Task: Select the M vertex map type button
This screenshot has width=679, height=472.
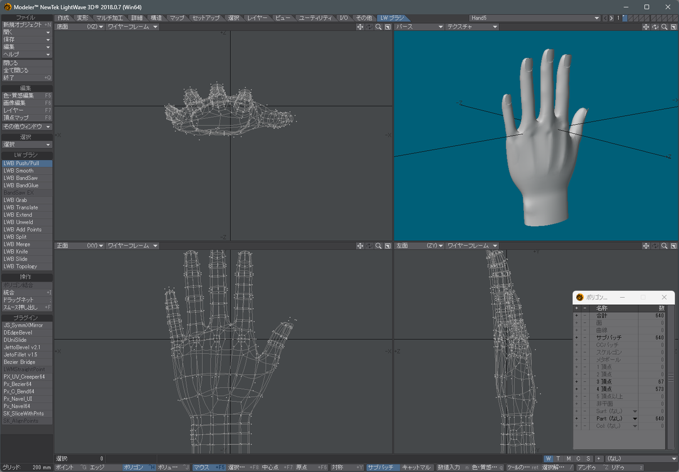Action: point(569,458)
